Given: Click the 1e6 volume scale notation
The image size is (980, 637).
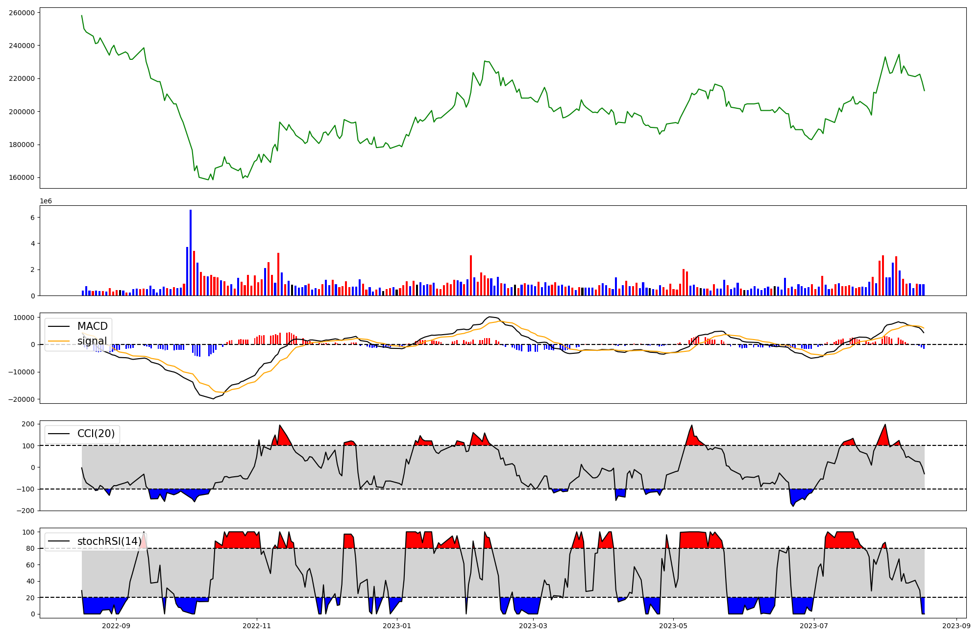Looking at the screenshot, I should tap(46, 201).
